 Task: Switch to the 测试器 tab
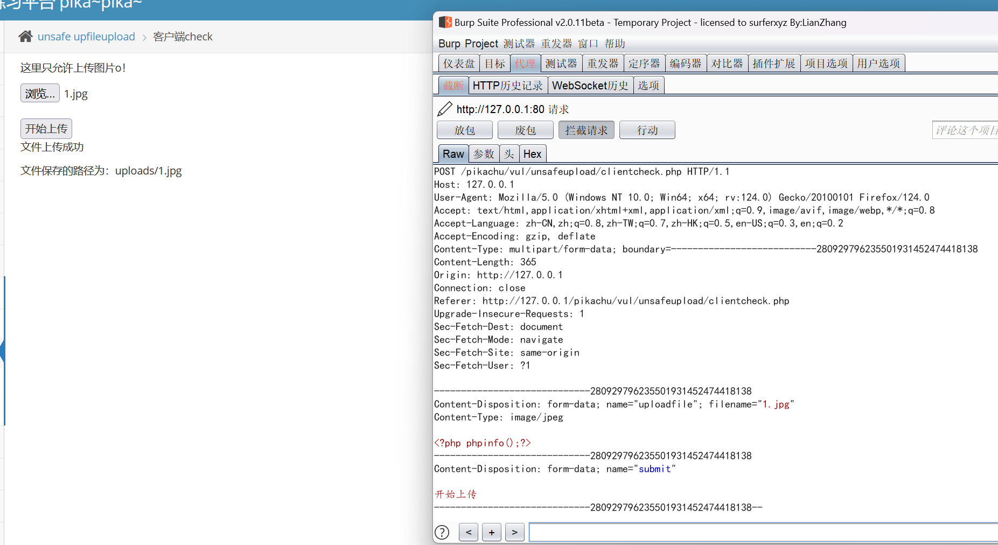(561, 64)
